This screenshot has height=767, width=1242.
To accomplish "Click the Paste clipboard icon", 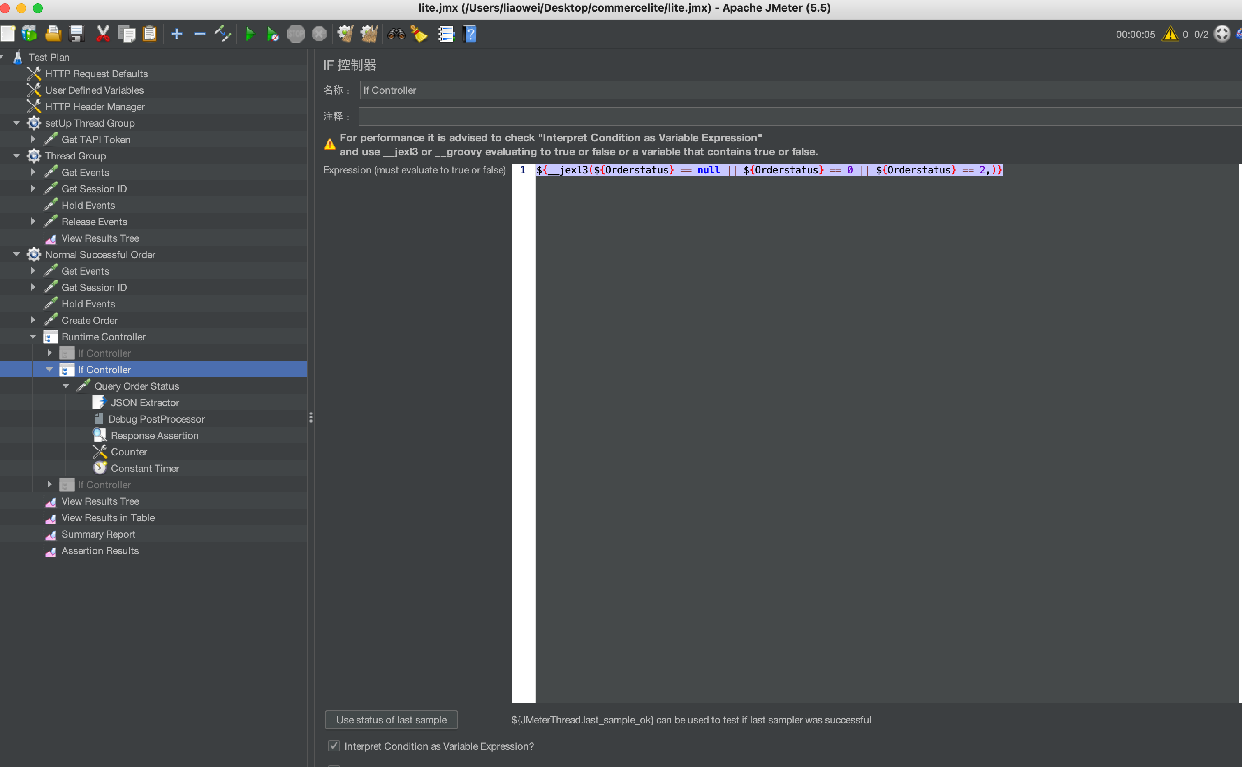I will (x=150, y=34).
